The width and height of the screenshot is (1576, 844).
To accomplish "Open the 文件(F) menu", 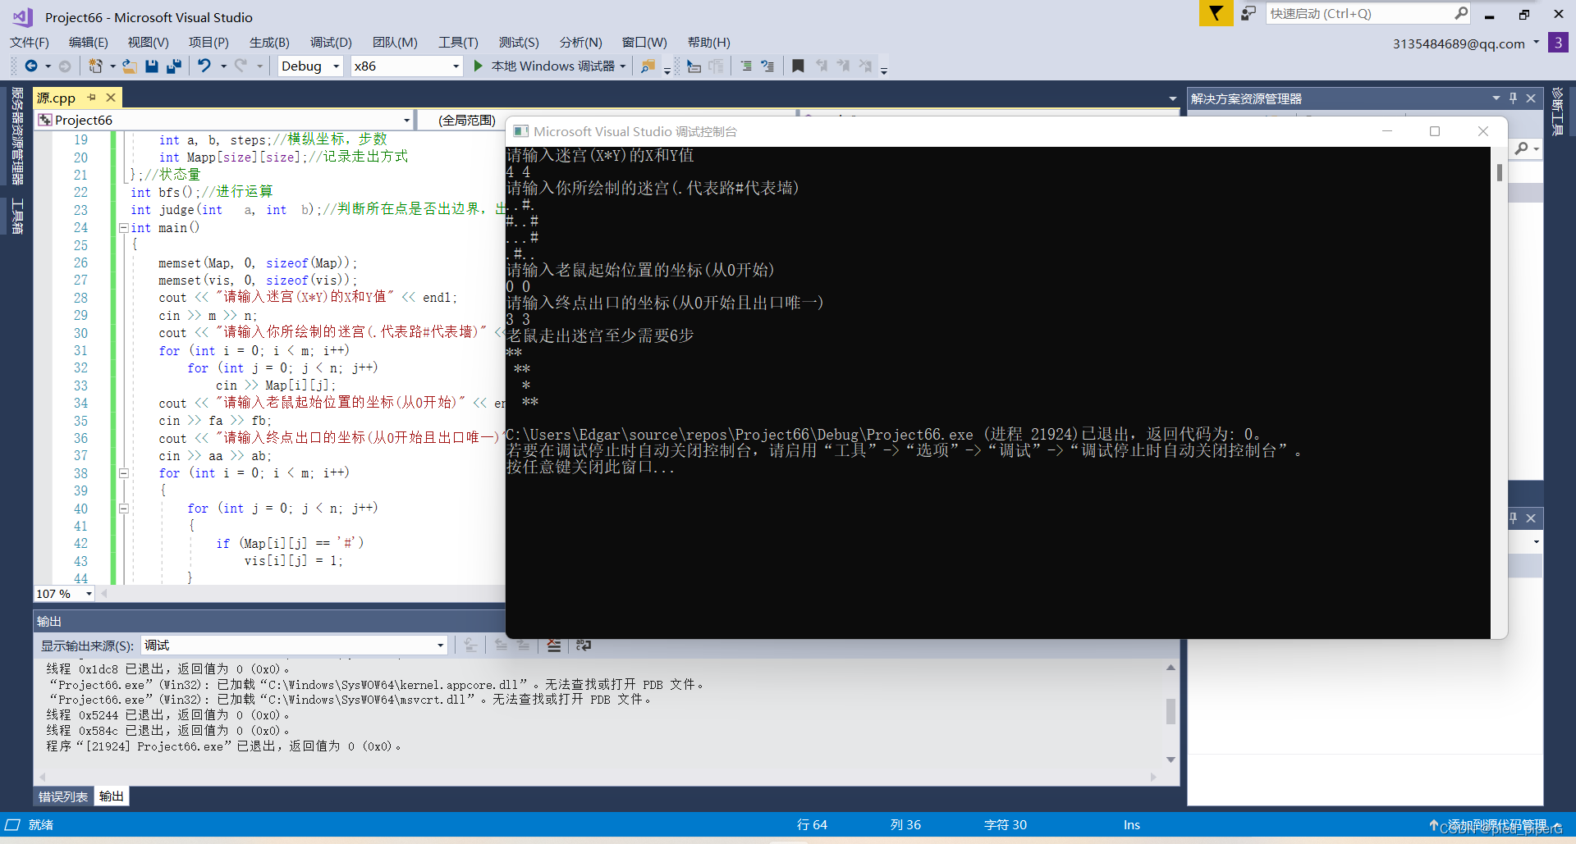I will pyautogui.click(x=30, y=42).
